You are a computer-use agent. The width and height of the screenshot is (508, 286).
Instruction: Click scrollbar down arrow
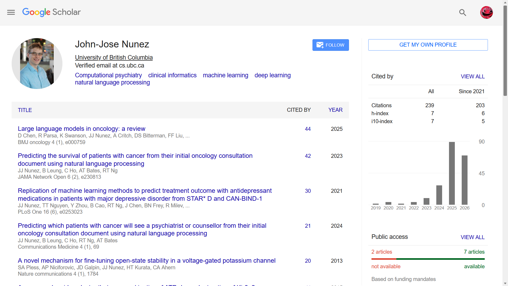pos(505,283)
